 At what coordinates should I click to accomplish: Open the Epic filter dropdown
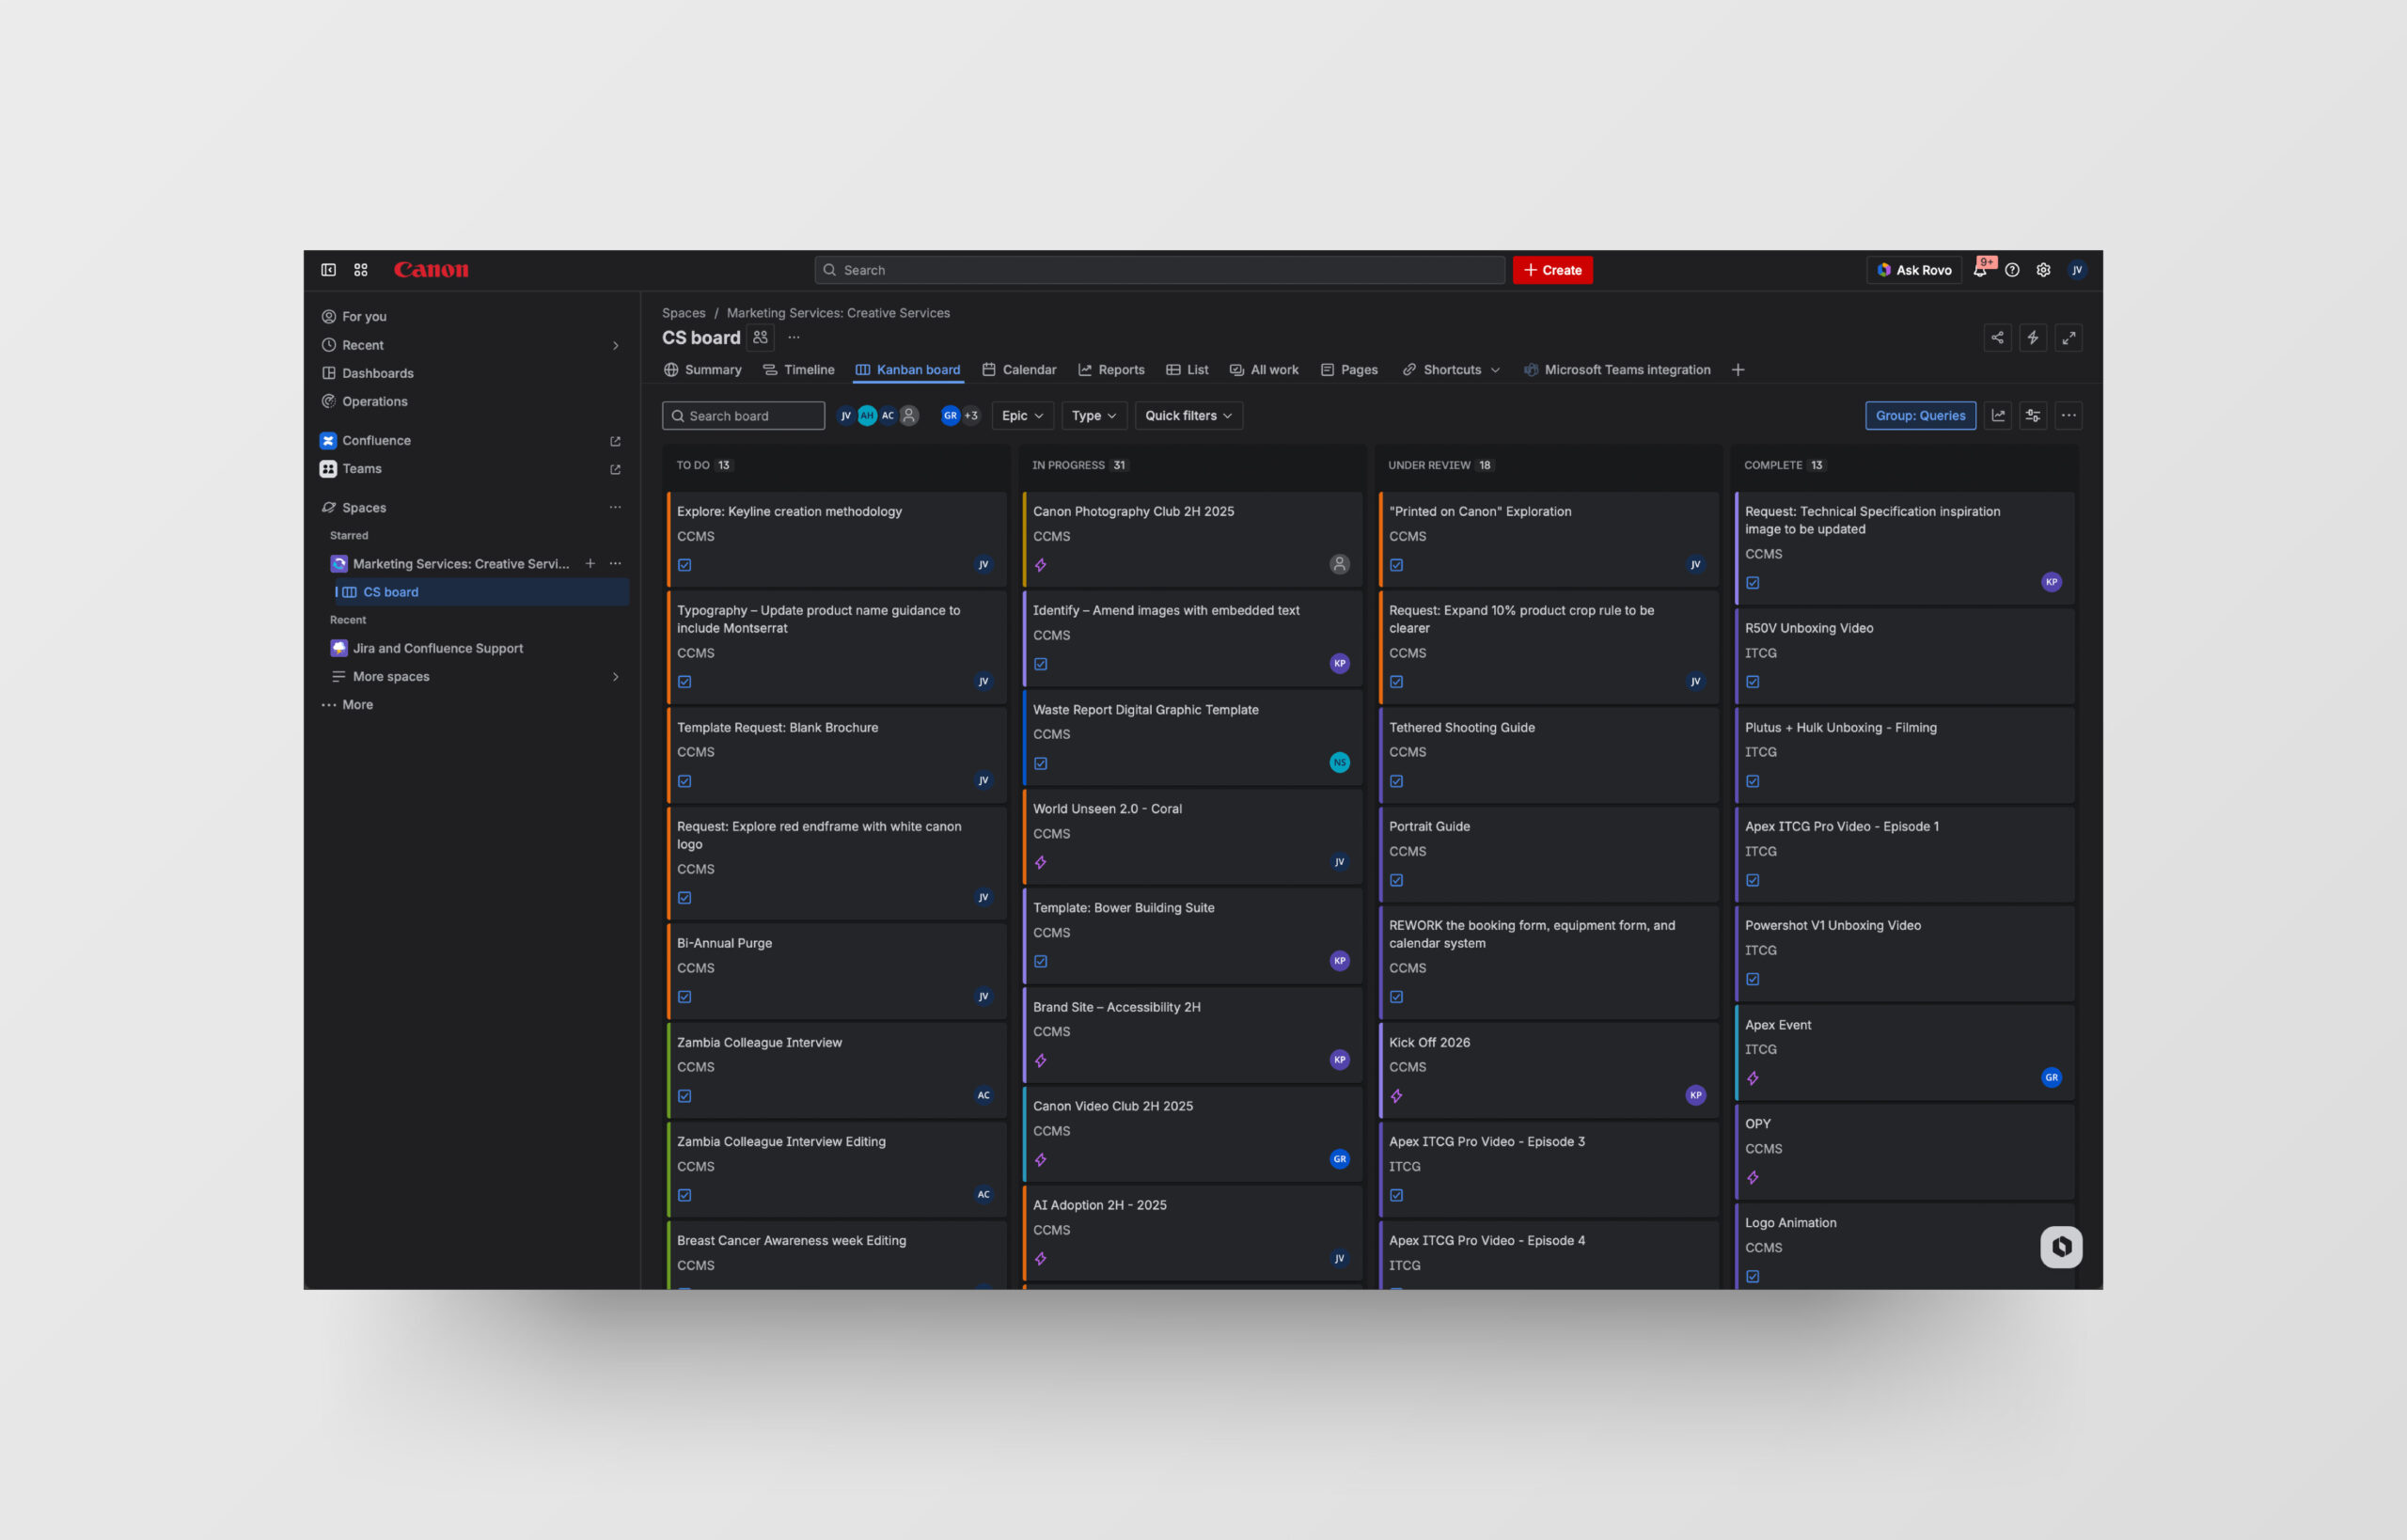click(1022, 416)
